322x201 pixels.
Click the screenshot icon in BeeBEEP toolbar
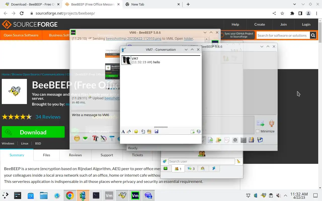coord(243,140)
